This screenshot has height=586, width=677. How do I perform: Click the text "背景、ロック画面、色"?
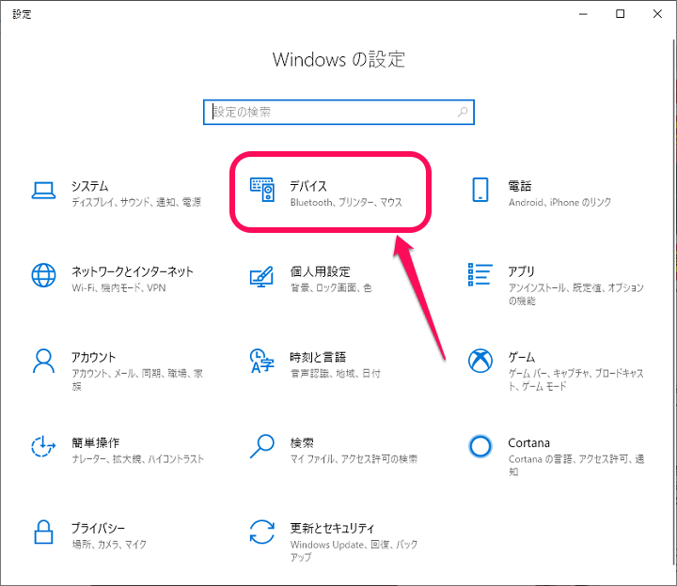(331, 287)
